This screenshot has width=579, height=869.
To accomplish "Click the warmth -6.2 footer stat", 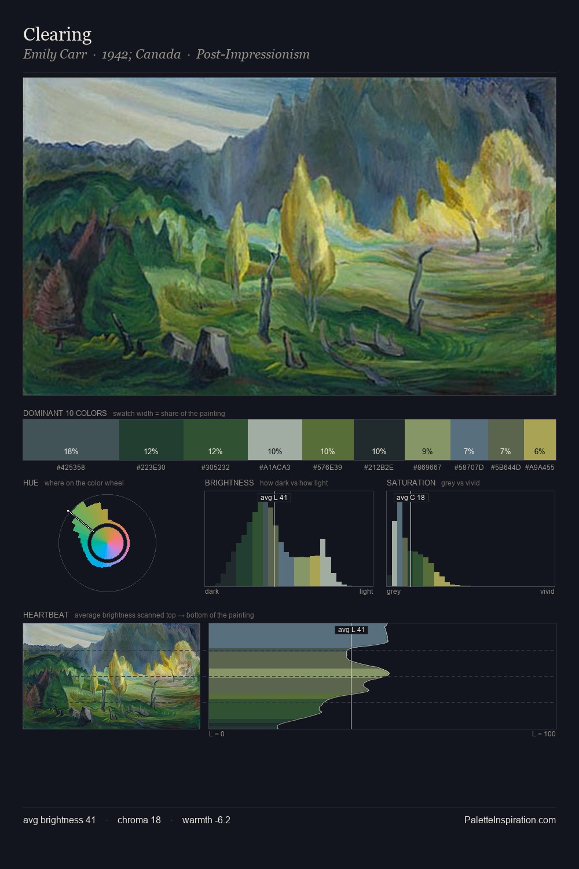I will click(x=206, y=820).
